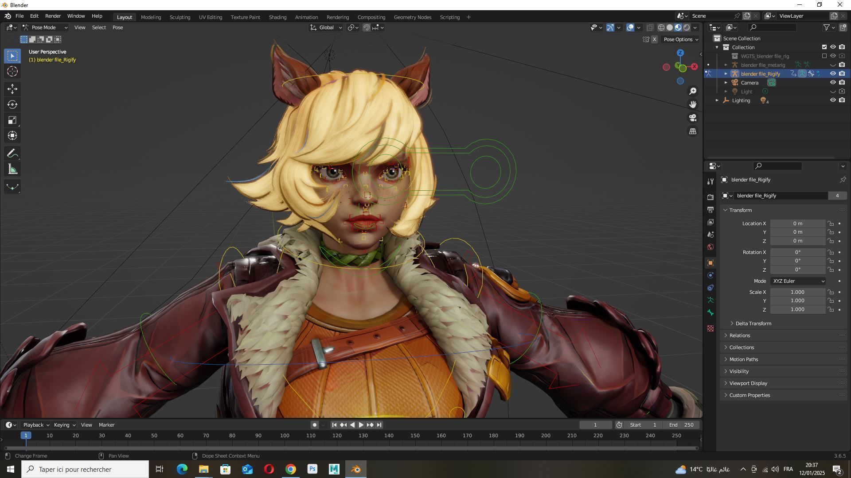Expand the Lighting collection in outliner
This screenshot has width=851, height=478.
coord(717,100)
